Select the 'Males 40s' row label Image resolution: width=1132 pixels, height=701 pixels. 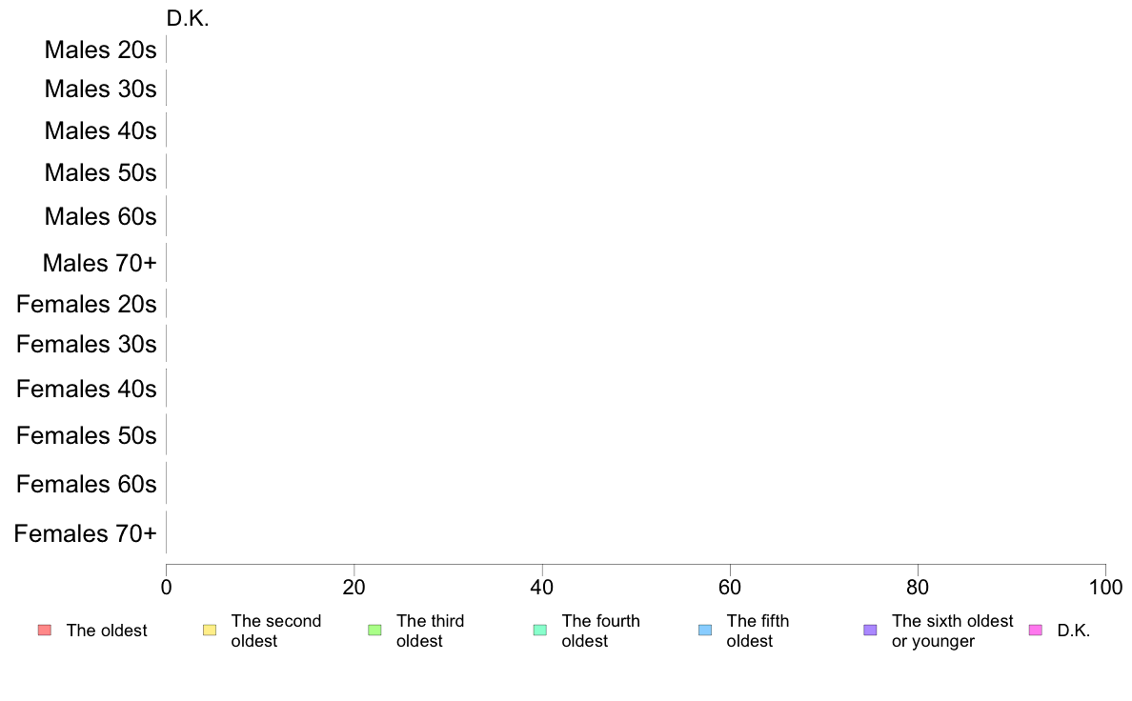[100, 130]
